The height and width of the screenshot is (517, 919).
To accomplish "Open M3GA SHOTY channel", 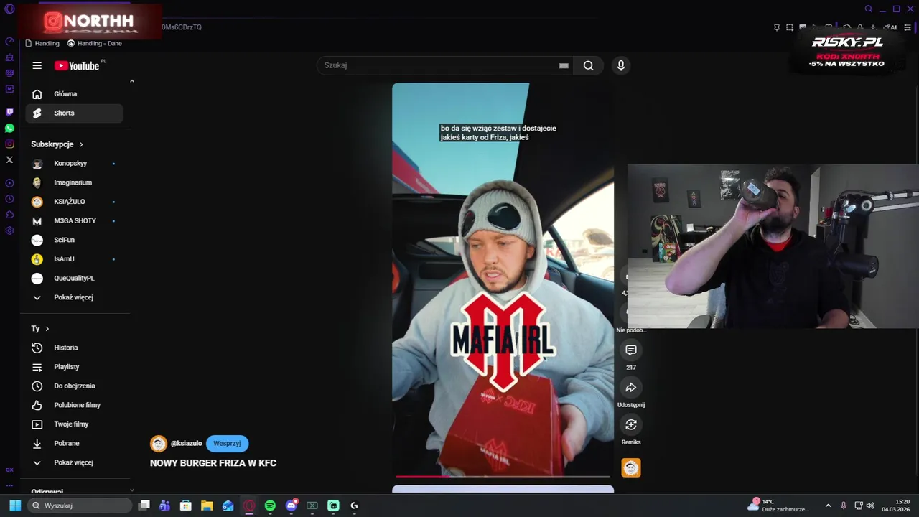I will pos(75,221).
